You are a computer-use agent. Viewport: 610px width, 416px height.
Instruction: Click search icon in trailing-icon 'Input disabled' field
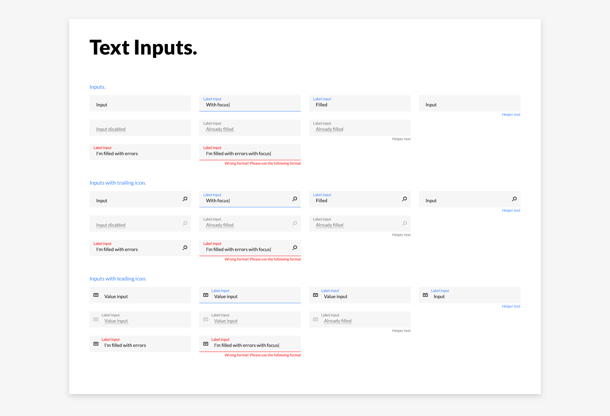pos(185,223)
